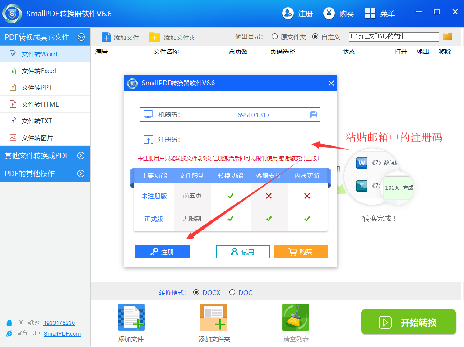Screen dimensions: 464x347
Task: Open the 菜单 menu at top
Action: (x=382, y=13)
